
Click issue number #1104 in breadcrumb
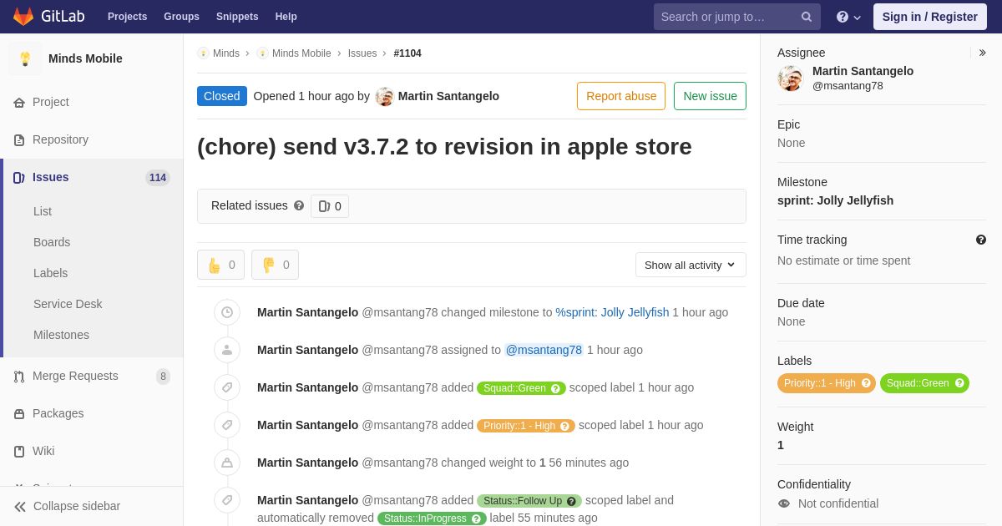tap(407, 53)
